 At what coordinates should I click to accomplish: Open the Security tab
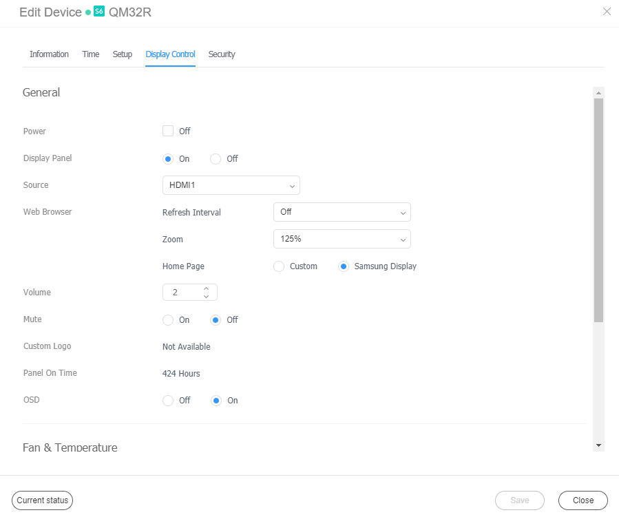[222, 54]
